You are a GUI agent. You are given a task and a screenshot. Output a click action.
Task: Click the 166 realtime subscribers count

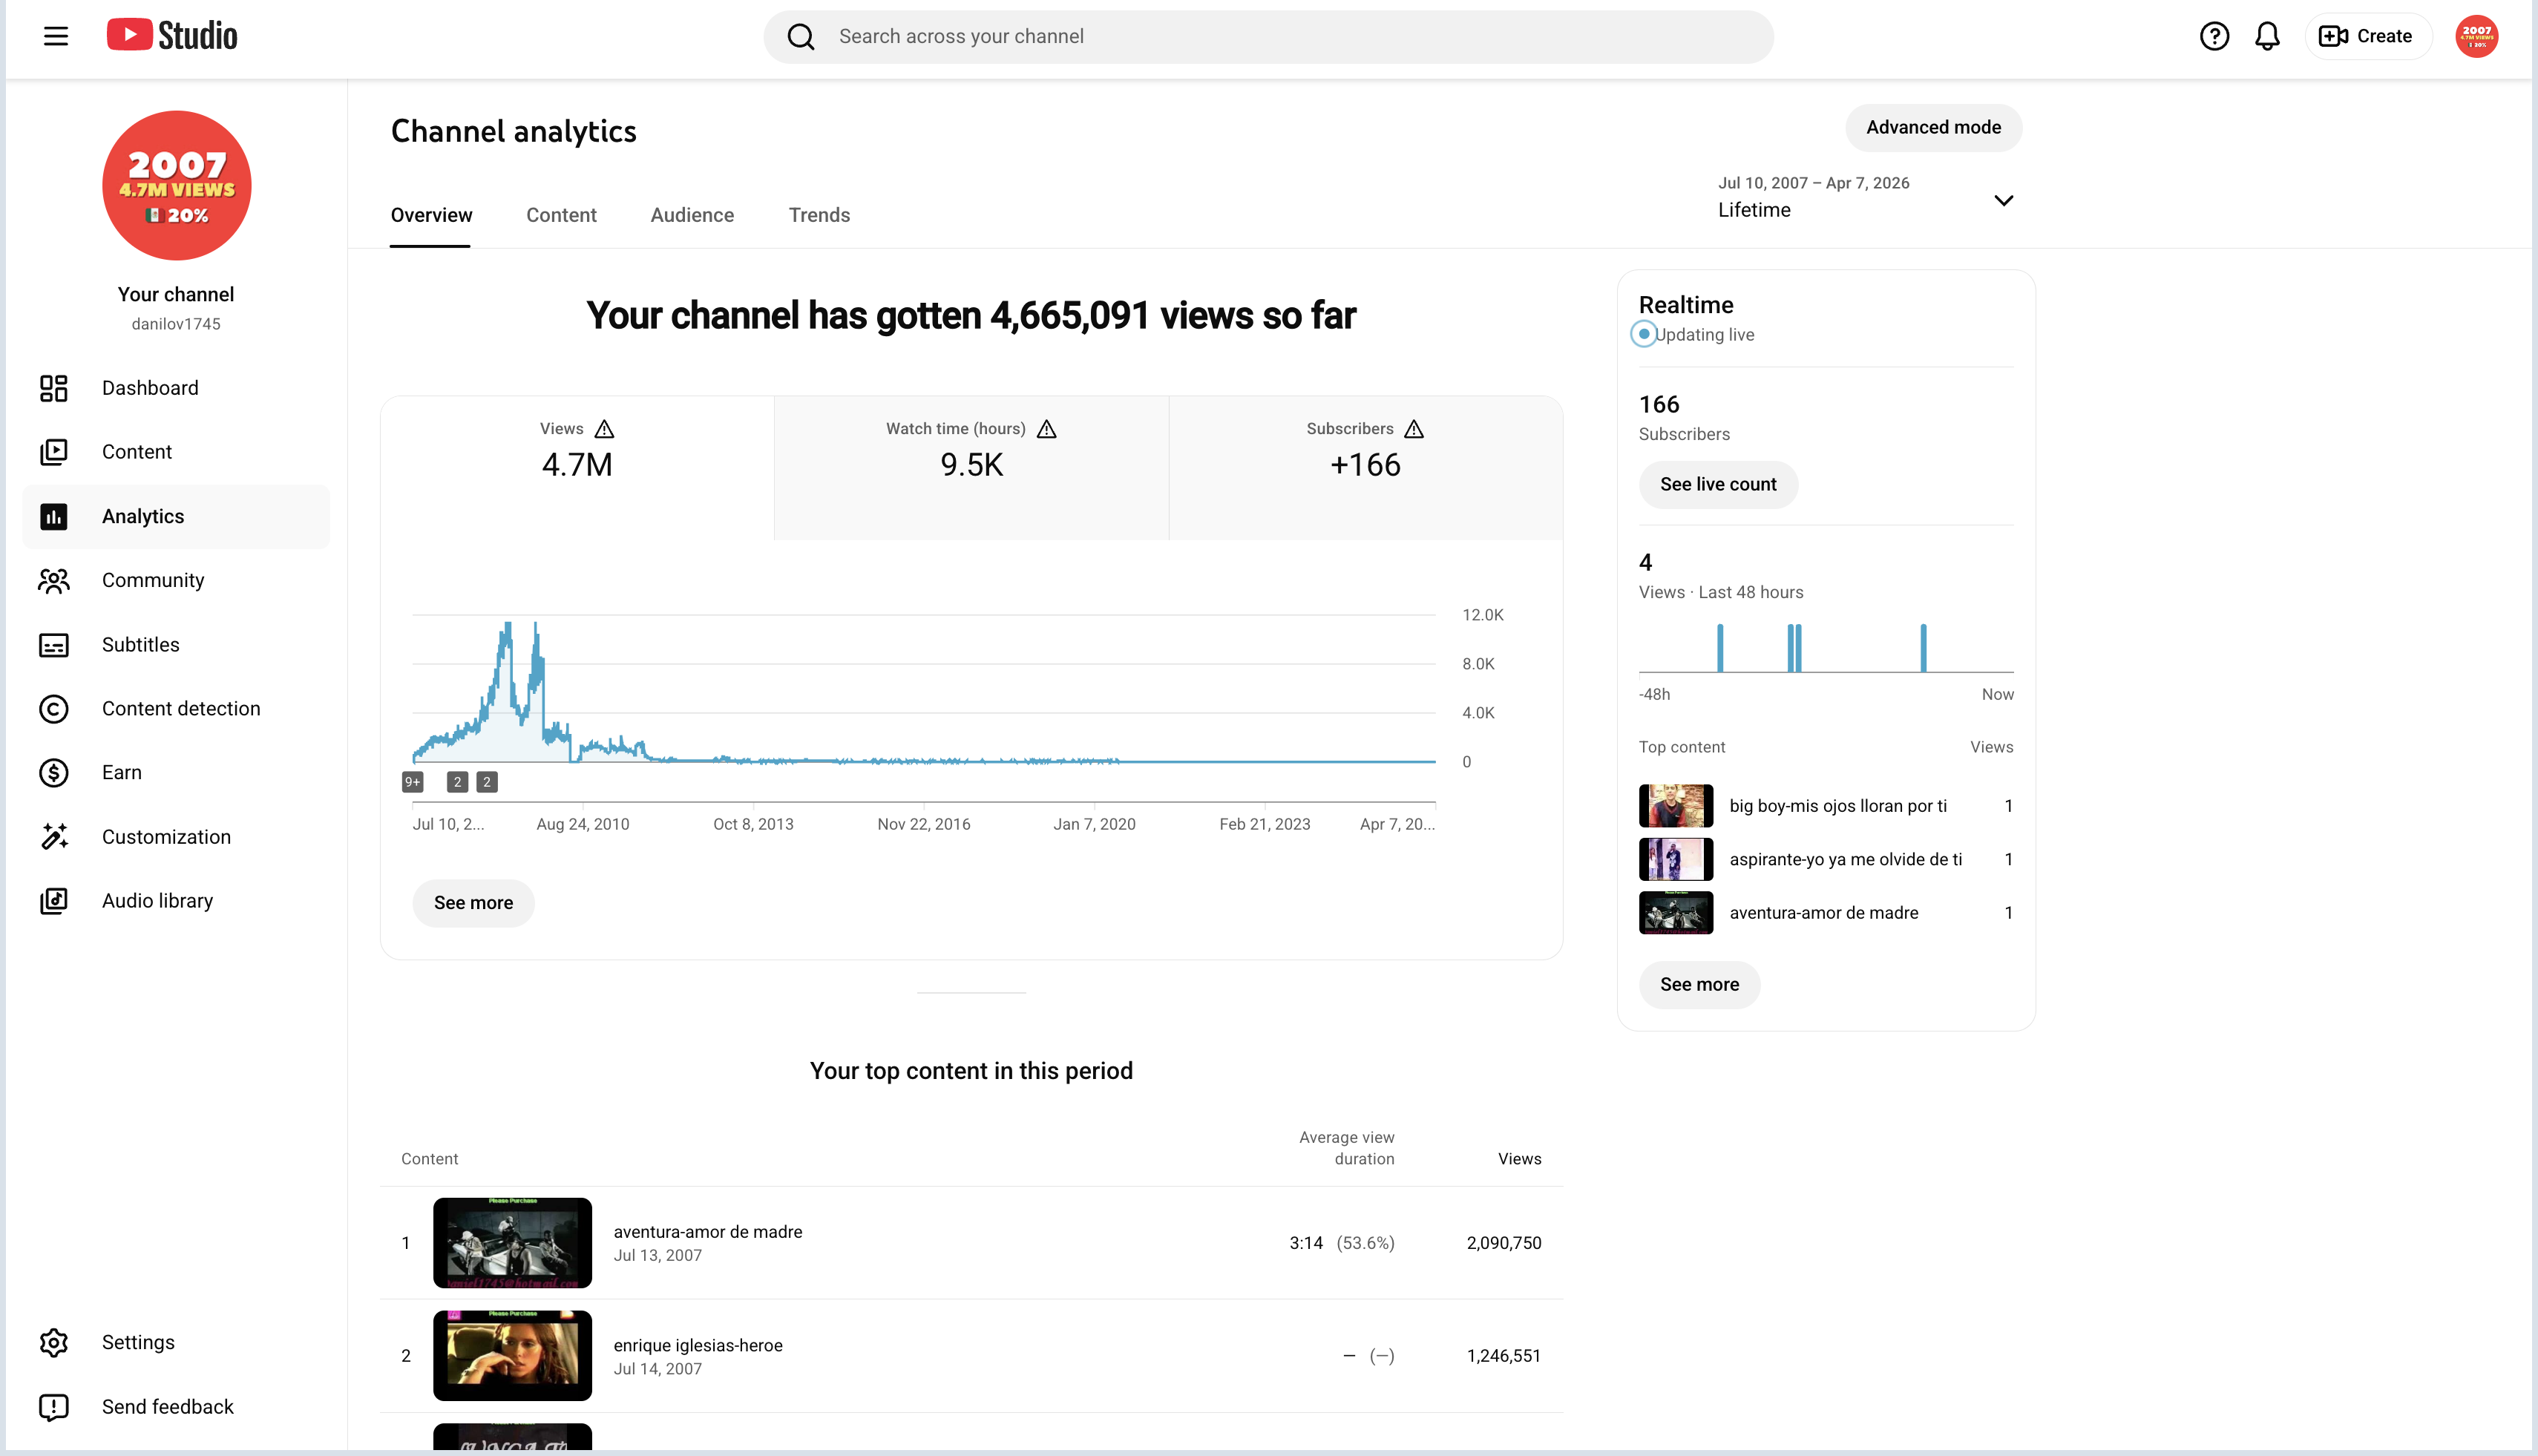pyautogui.click(x=1659, y=405)
